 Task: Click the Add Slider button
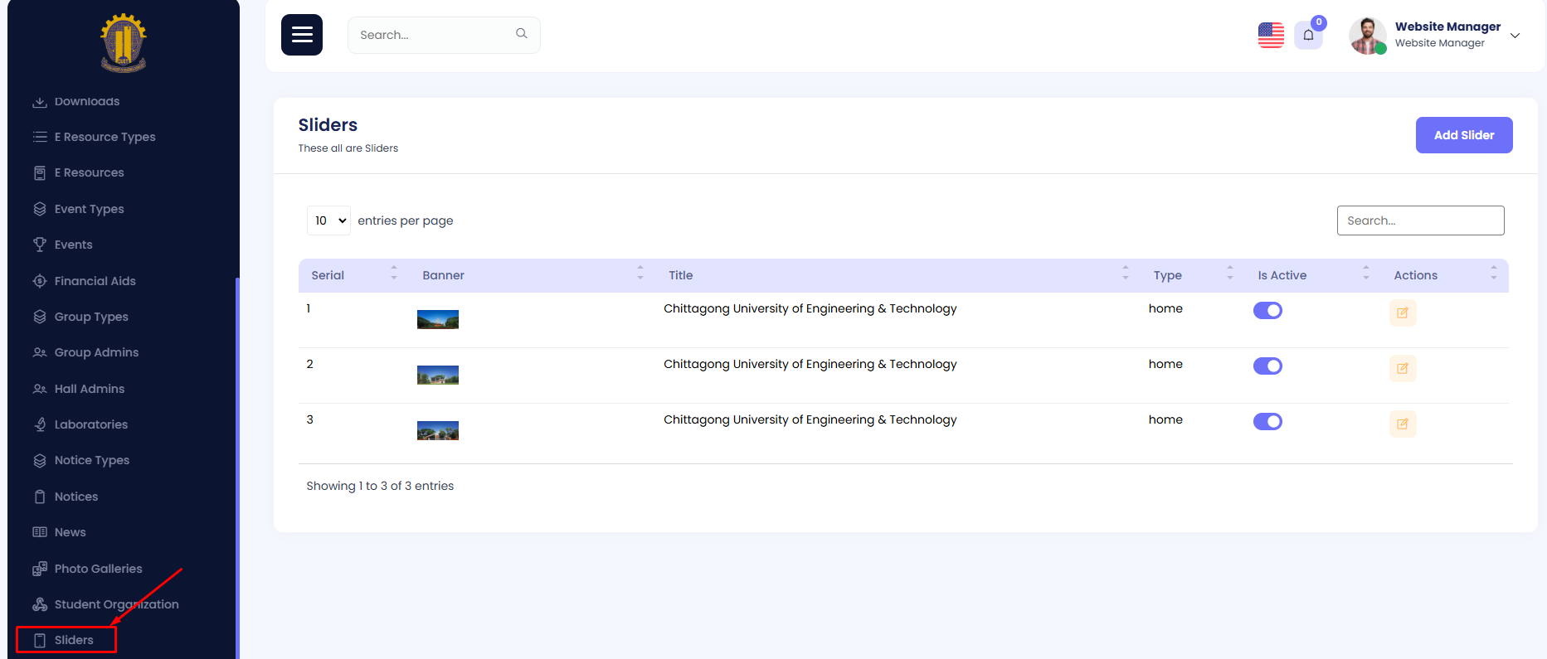[x=1463, y=135]
